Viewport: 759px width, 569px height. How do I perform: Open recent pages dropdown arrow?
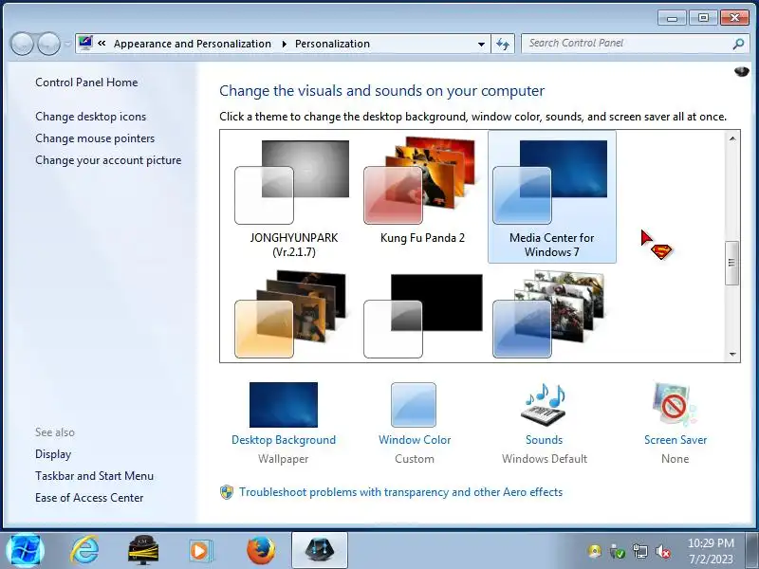coord(67,44)
